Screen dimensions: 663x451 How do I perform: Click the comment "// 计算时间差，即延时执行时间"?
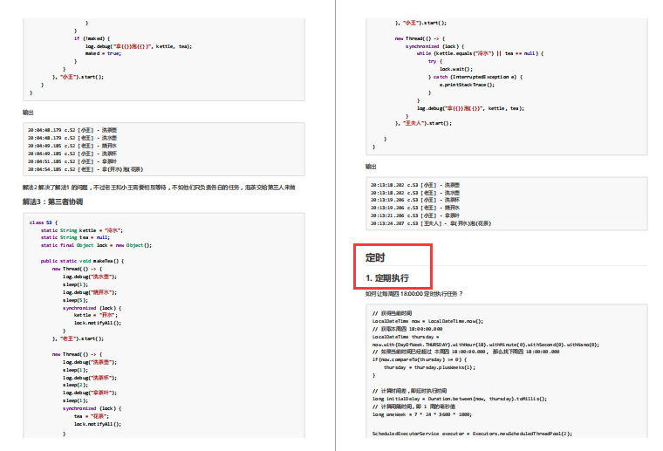[x=409, y=391]
